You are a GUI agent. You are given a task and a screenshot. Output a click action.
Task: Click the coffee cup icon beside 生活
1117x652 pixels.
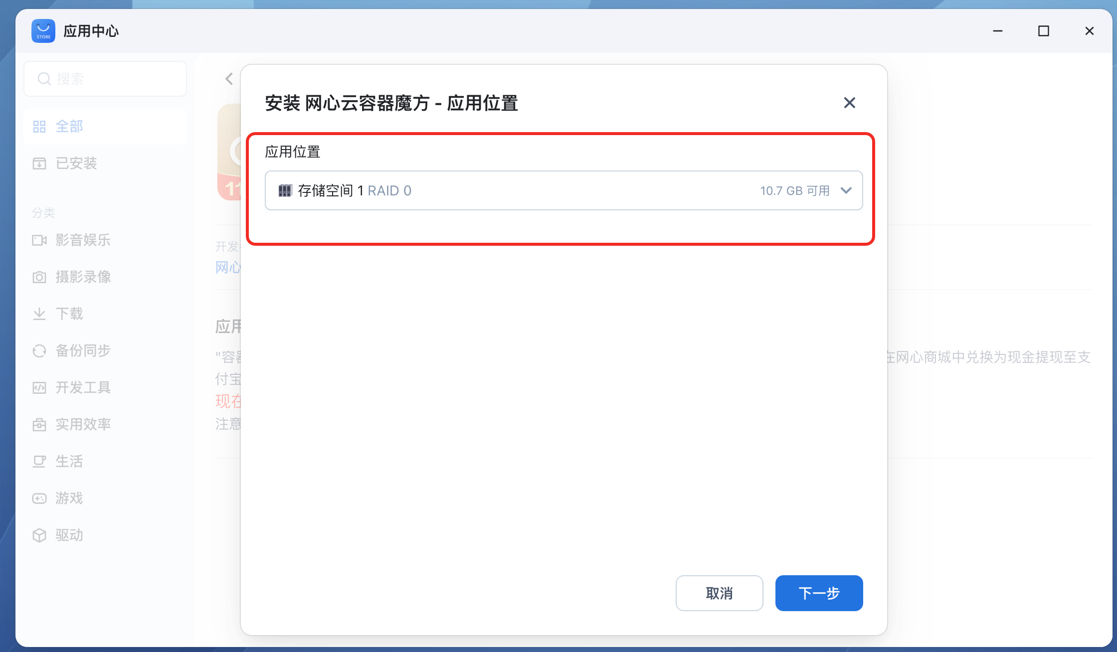pos(39,462)
